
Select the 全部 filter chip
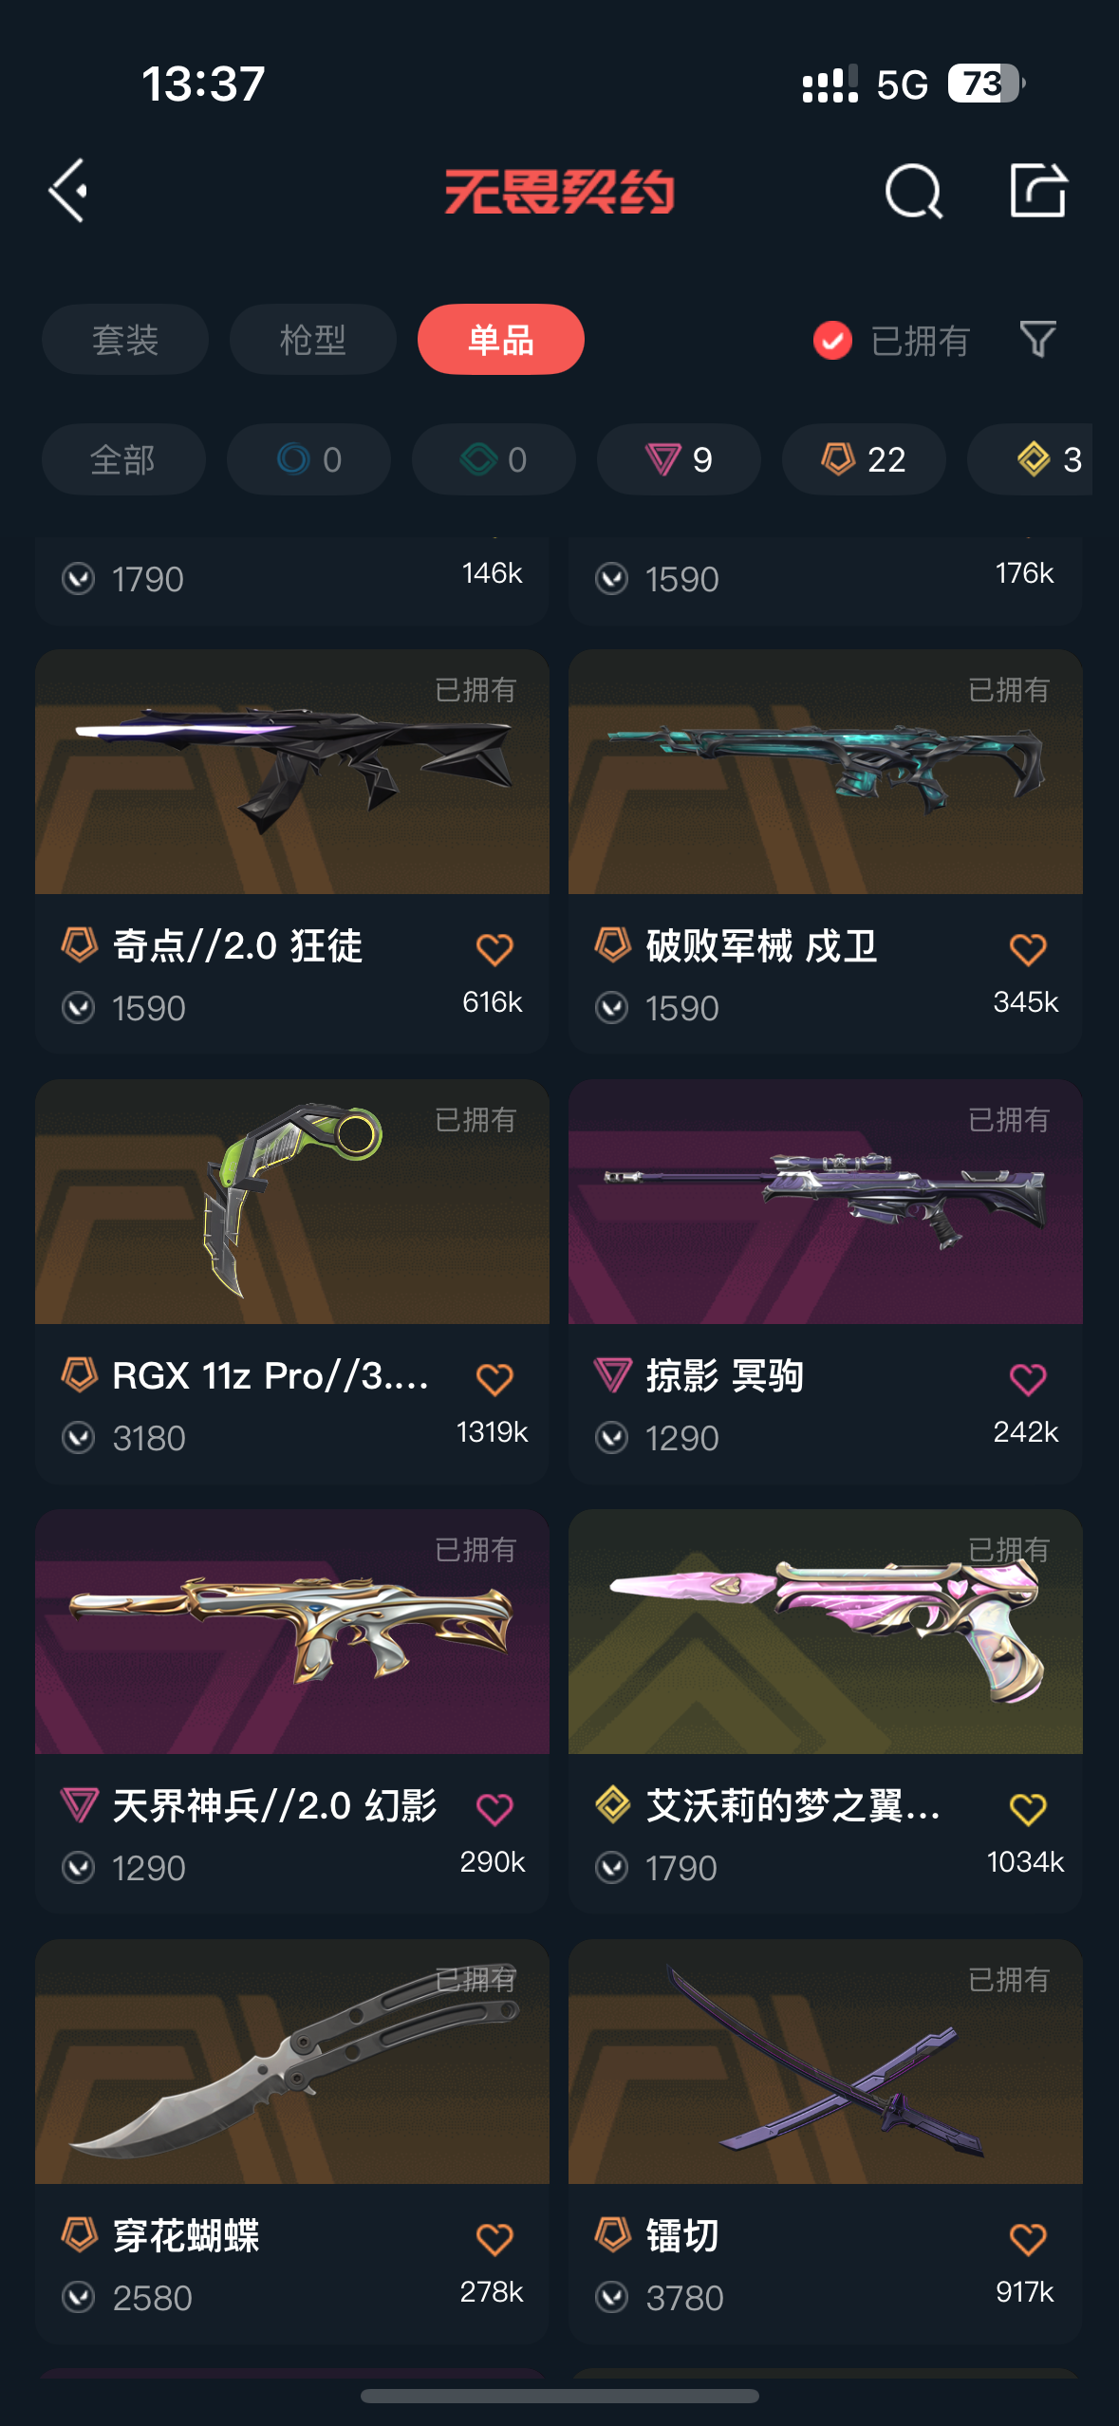[123, 459]
